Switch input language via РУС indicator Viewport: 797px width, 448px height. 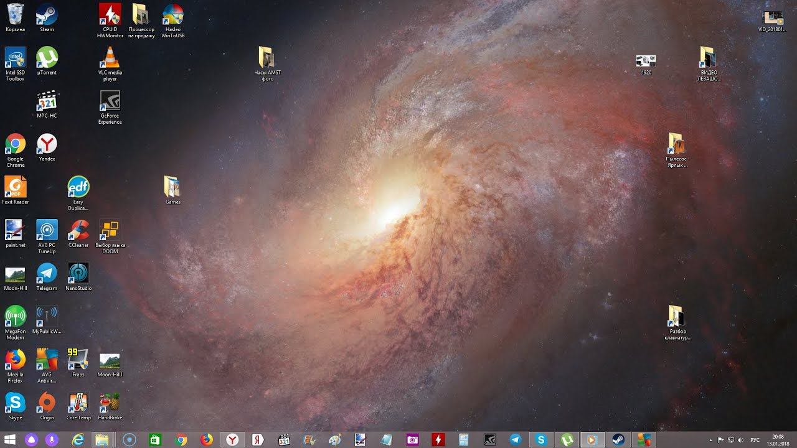[755, 440]
